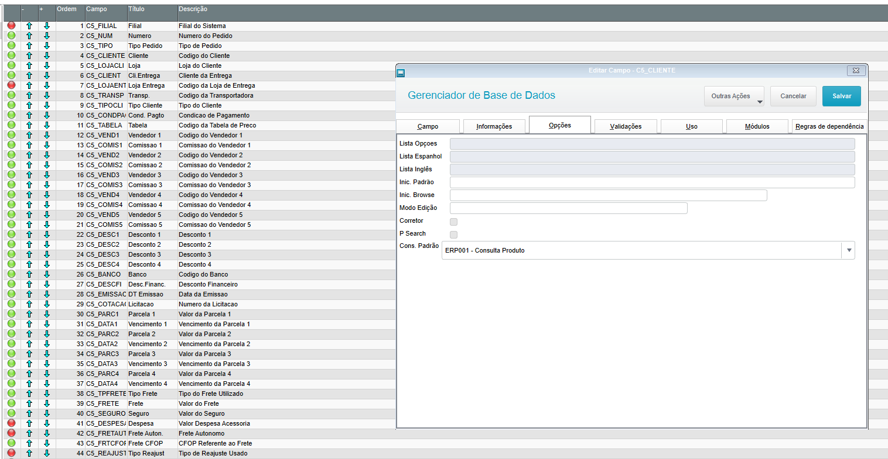Move C5_FRTCFOP row up
Image resolution: width=888 pixels, height=459 pixels.
tap(29, 443)
